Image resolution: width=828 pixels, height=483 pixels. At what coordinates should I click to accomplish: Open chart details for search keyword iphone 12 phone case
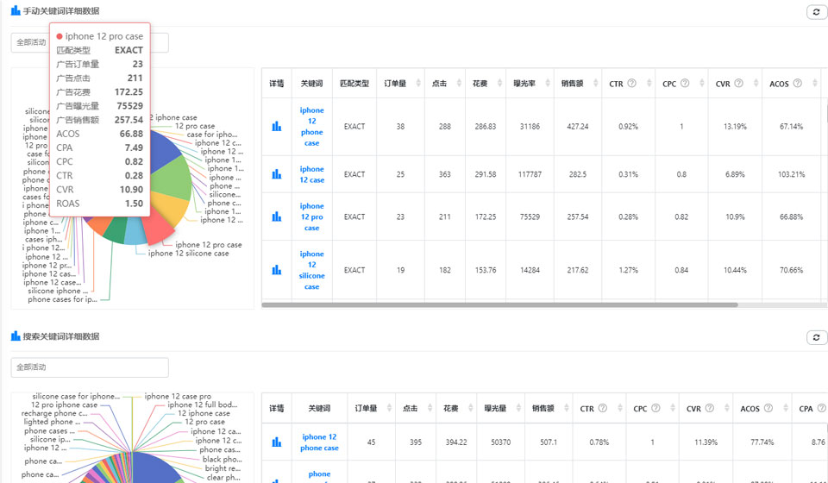pyautogui.click(x=276, y=442)
